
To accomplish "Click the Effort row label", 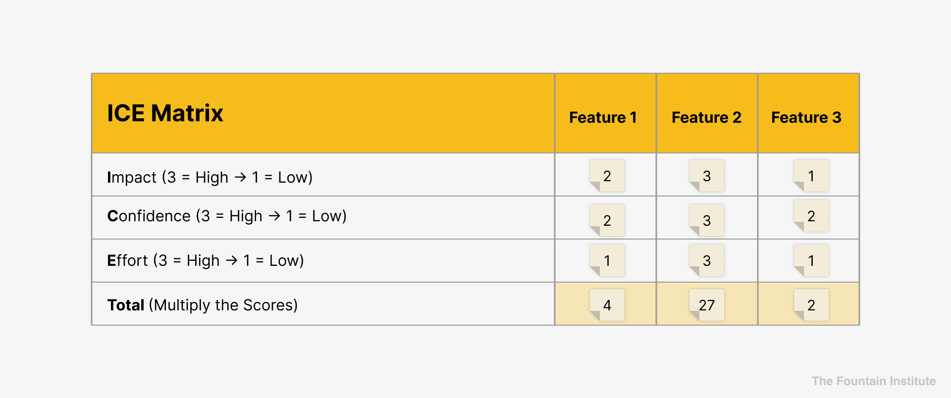I will tap(206, 260).
